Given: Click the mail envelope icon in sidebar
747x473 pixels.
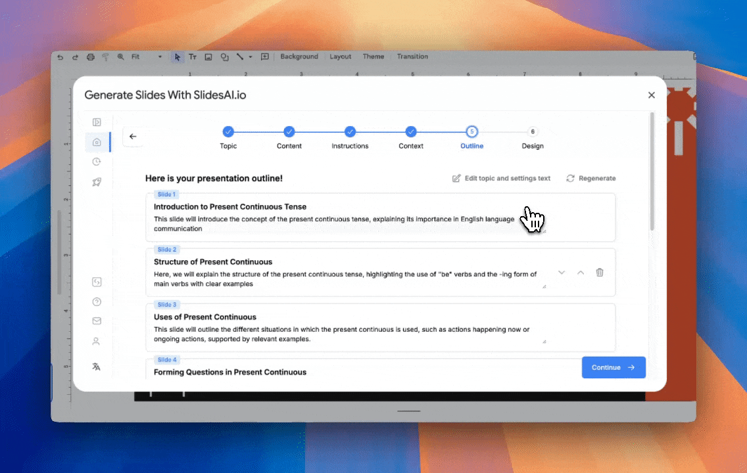Looking at the screenshot, I should click(x=97, y=321).
